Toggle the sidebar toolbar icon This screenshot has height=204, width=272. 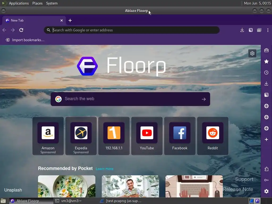251,30
